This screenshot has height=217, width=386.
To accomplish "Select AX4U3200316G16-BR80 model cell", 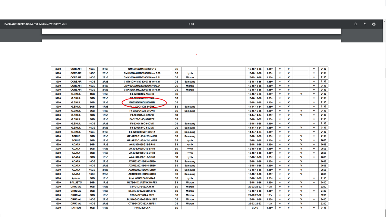I will click(x=142, y=162).
